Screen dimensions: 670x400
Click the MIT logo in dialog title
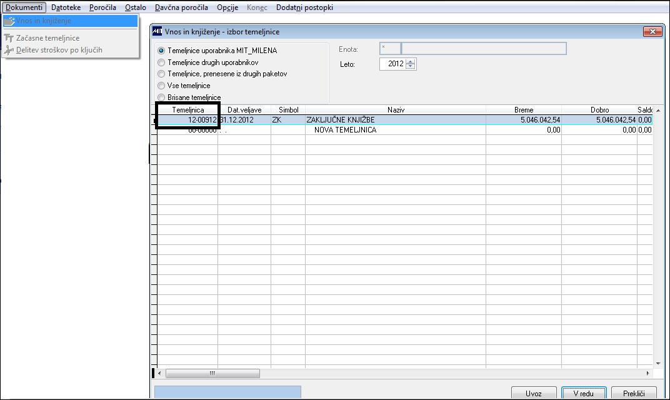pyautogui.click(x=157, y=31)
